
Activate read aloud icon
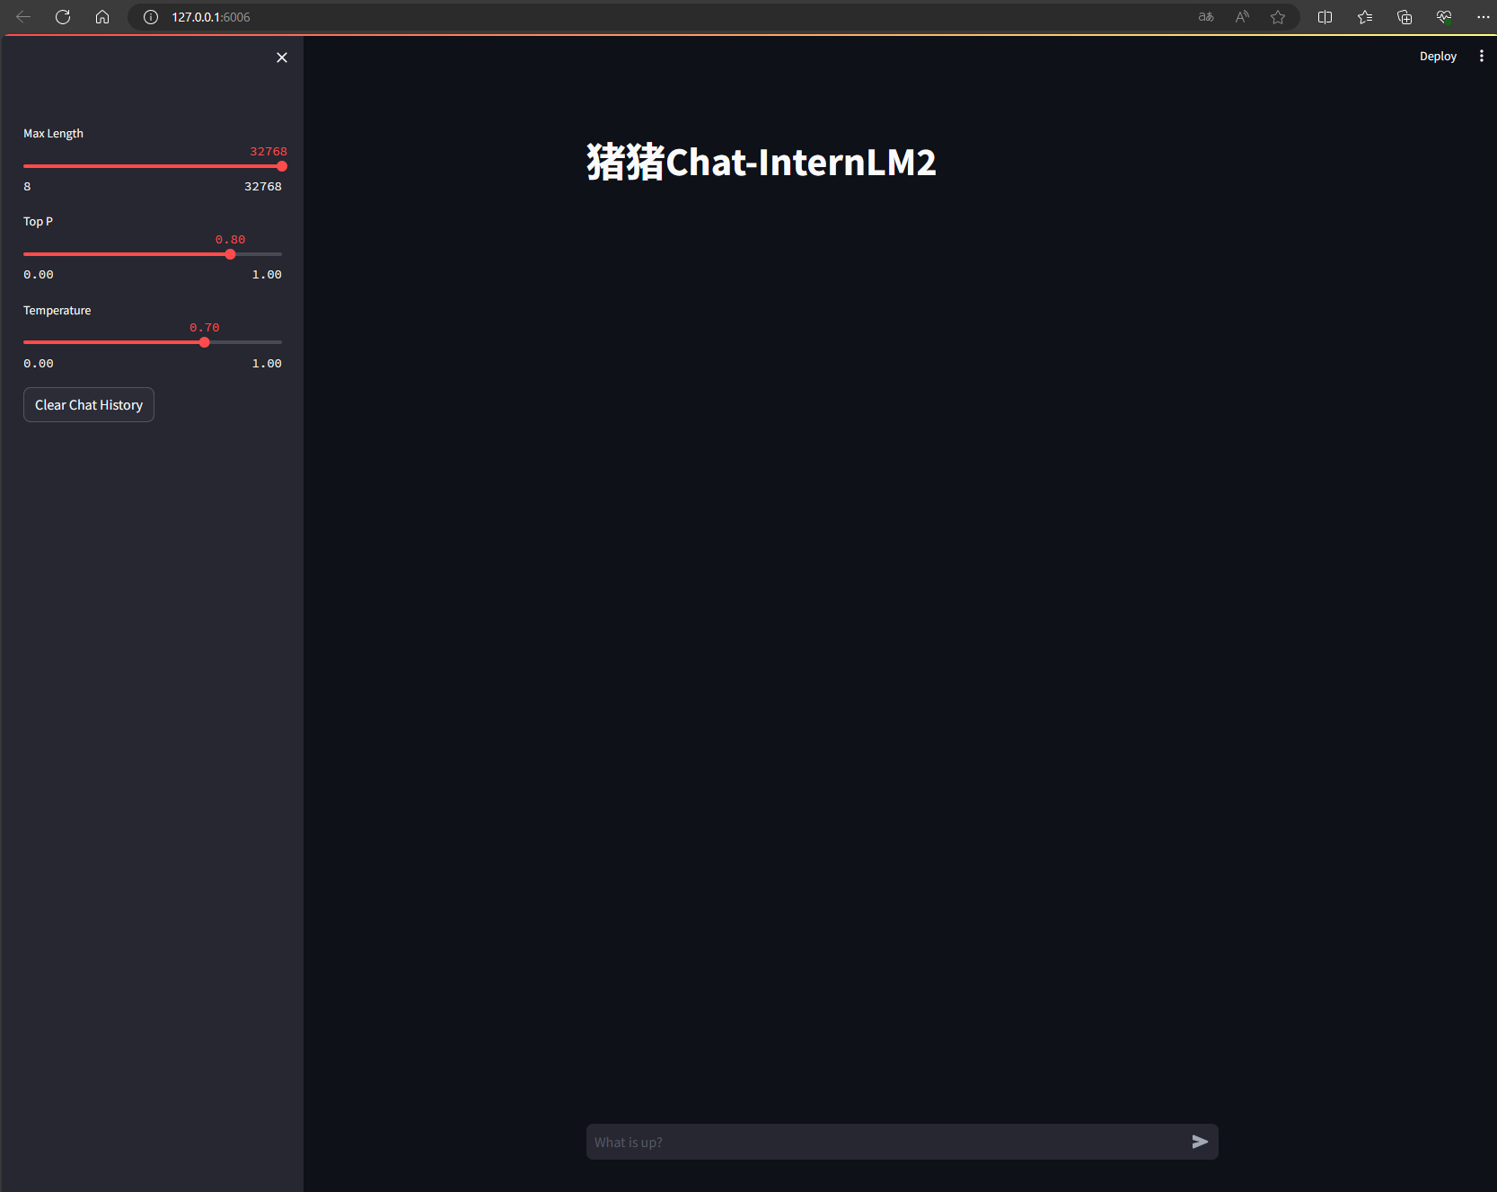[1242, 17]
